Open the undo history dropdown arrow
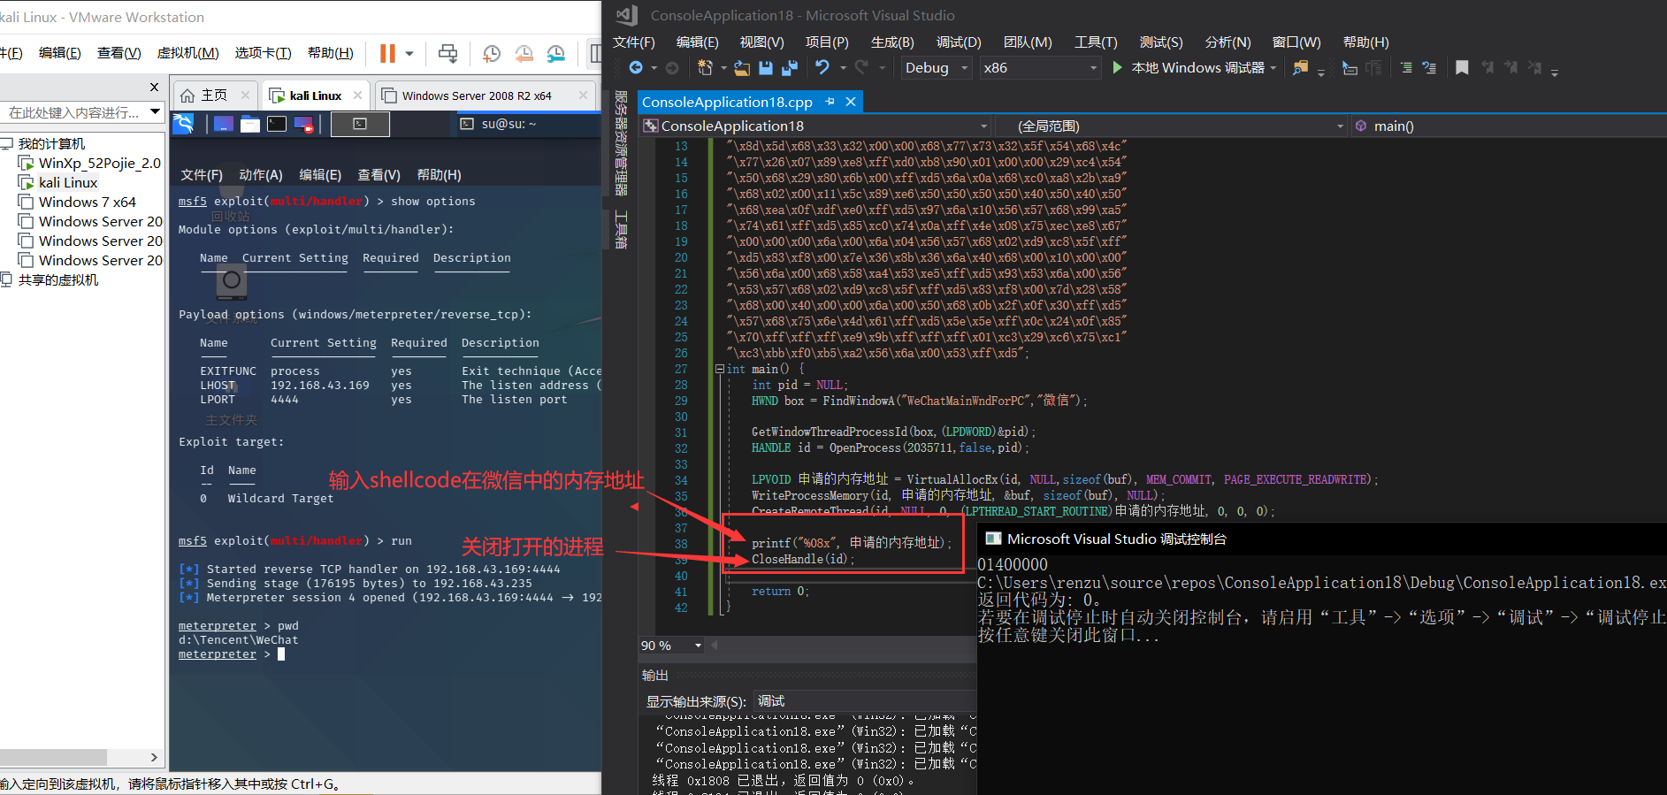1667x795 pixels. click(x=843, y=68)
